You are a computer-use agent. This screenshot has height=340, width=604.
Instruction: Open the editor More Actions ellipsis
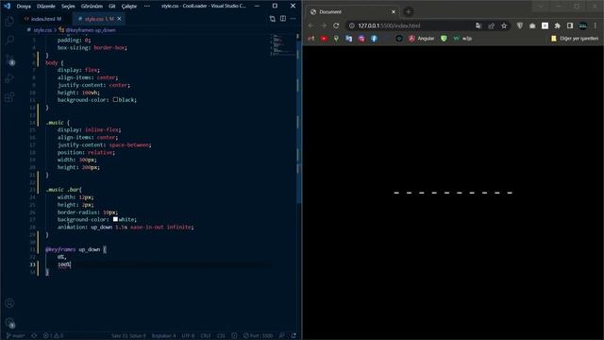click(294, 19)
